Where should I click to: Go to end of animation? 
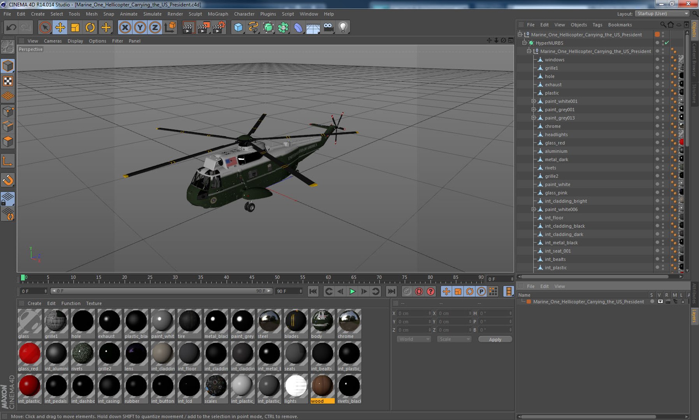391,291
